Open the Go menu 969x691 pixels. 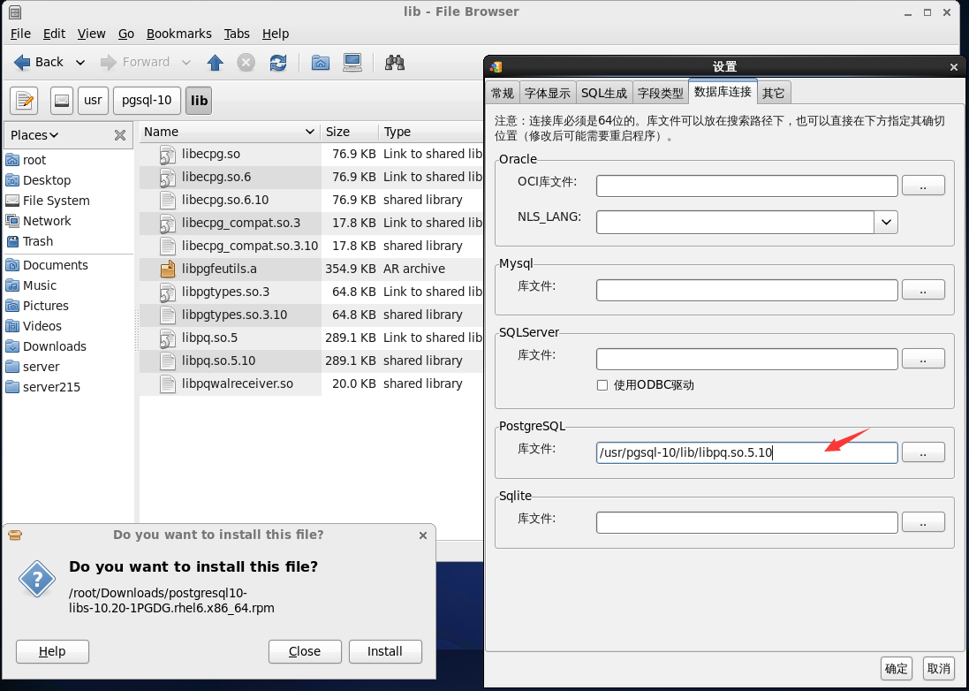click(x=125, y=34)
